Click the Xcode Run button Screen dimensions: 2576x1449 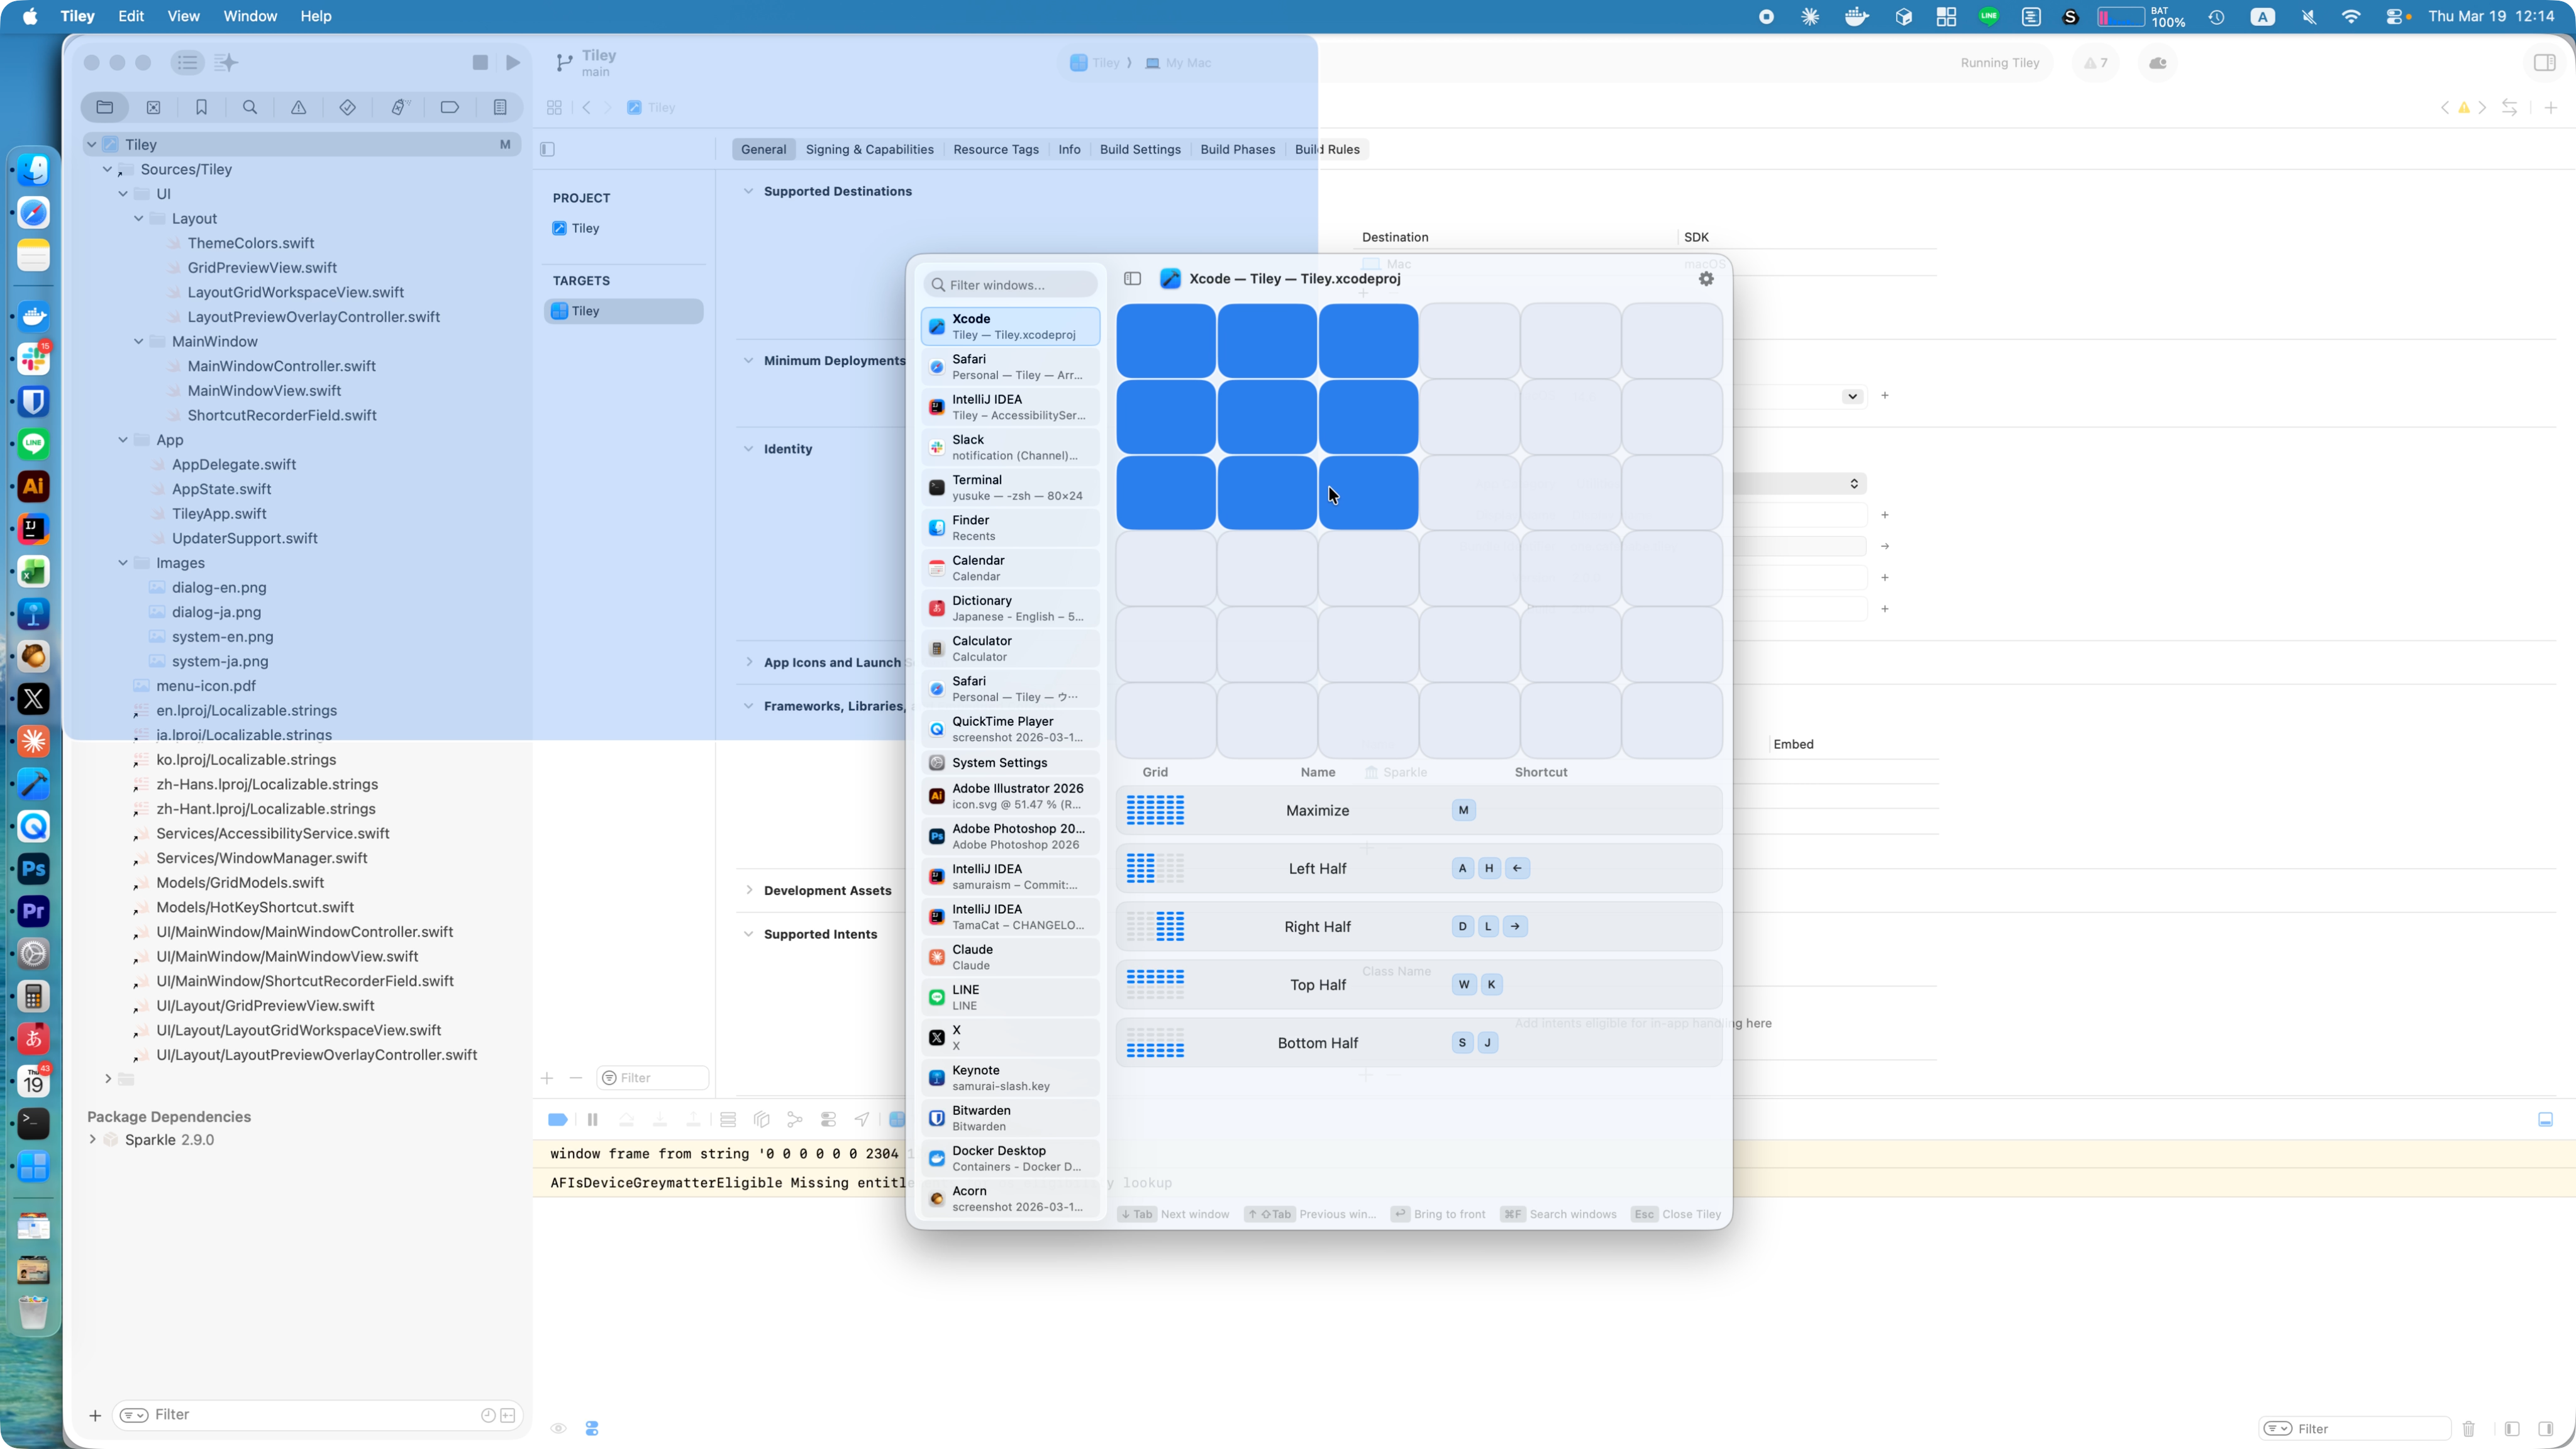513,62
